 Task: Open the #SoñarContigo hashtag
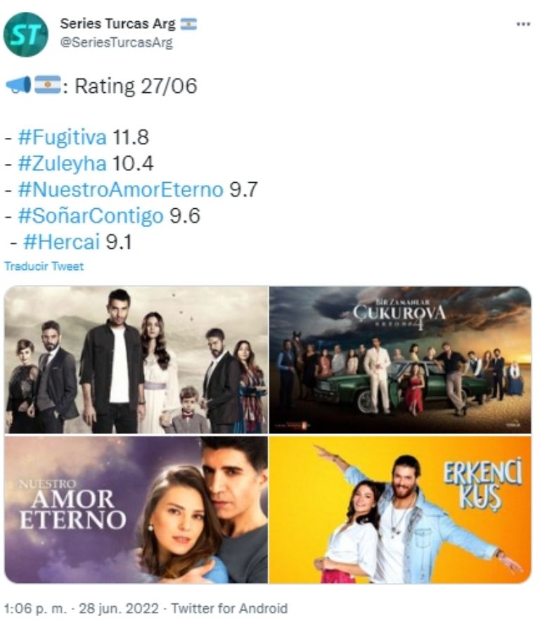coord(91,215)
